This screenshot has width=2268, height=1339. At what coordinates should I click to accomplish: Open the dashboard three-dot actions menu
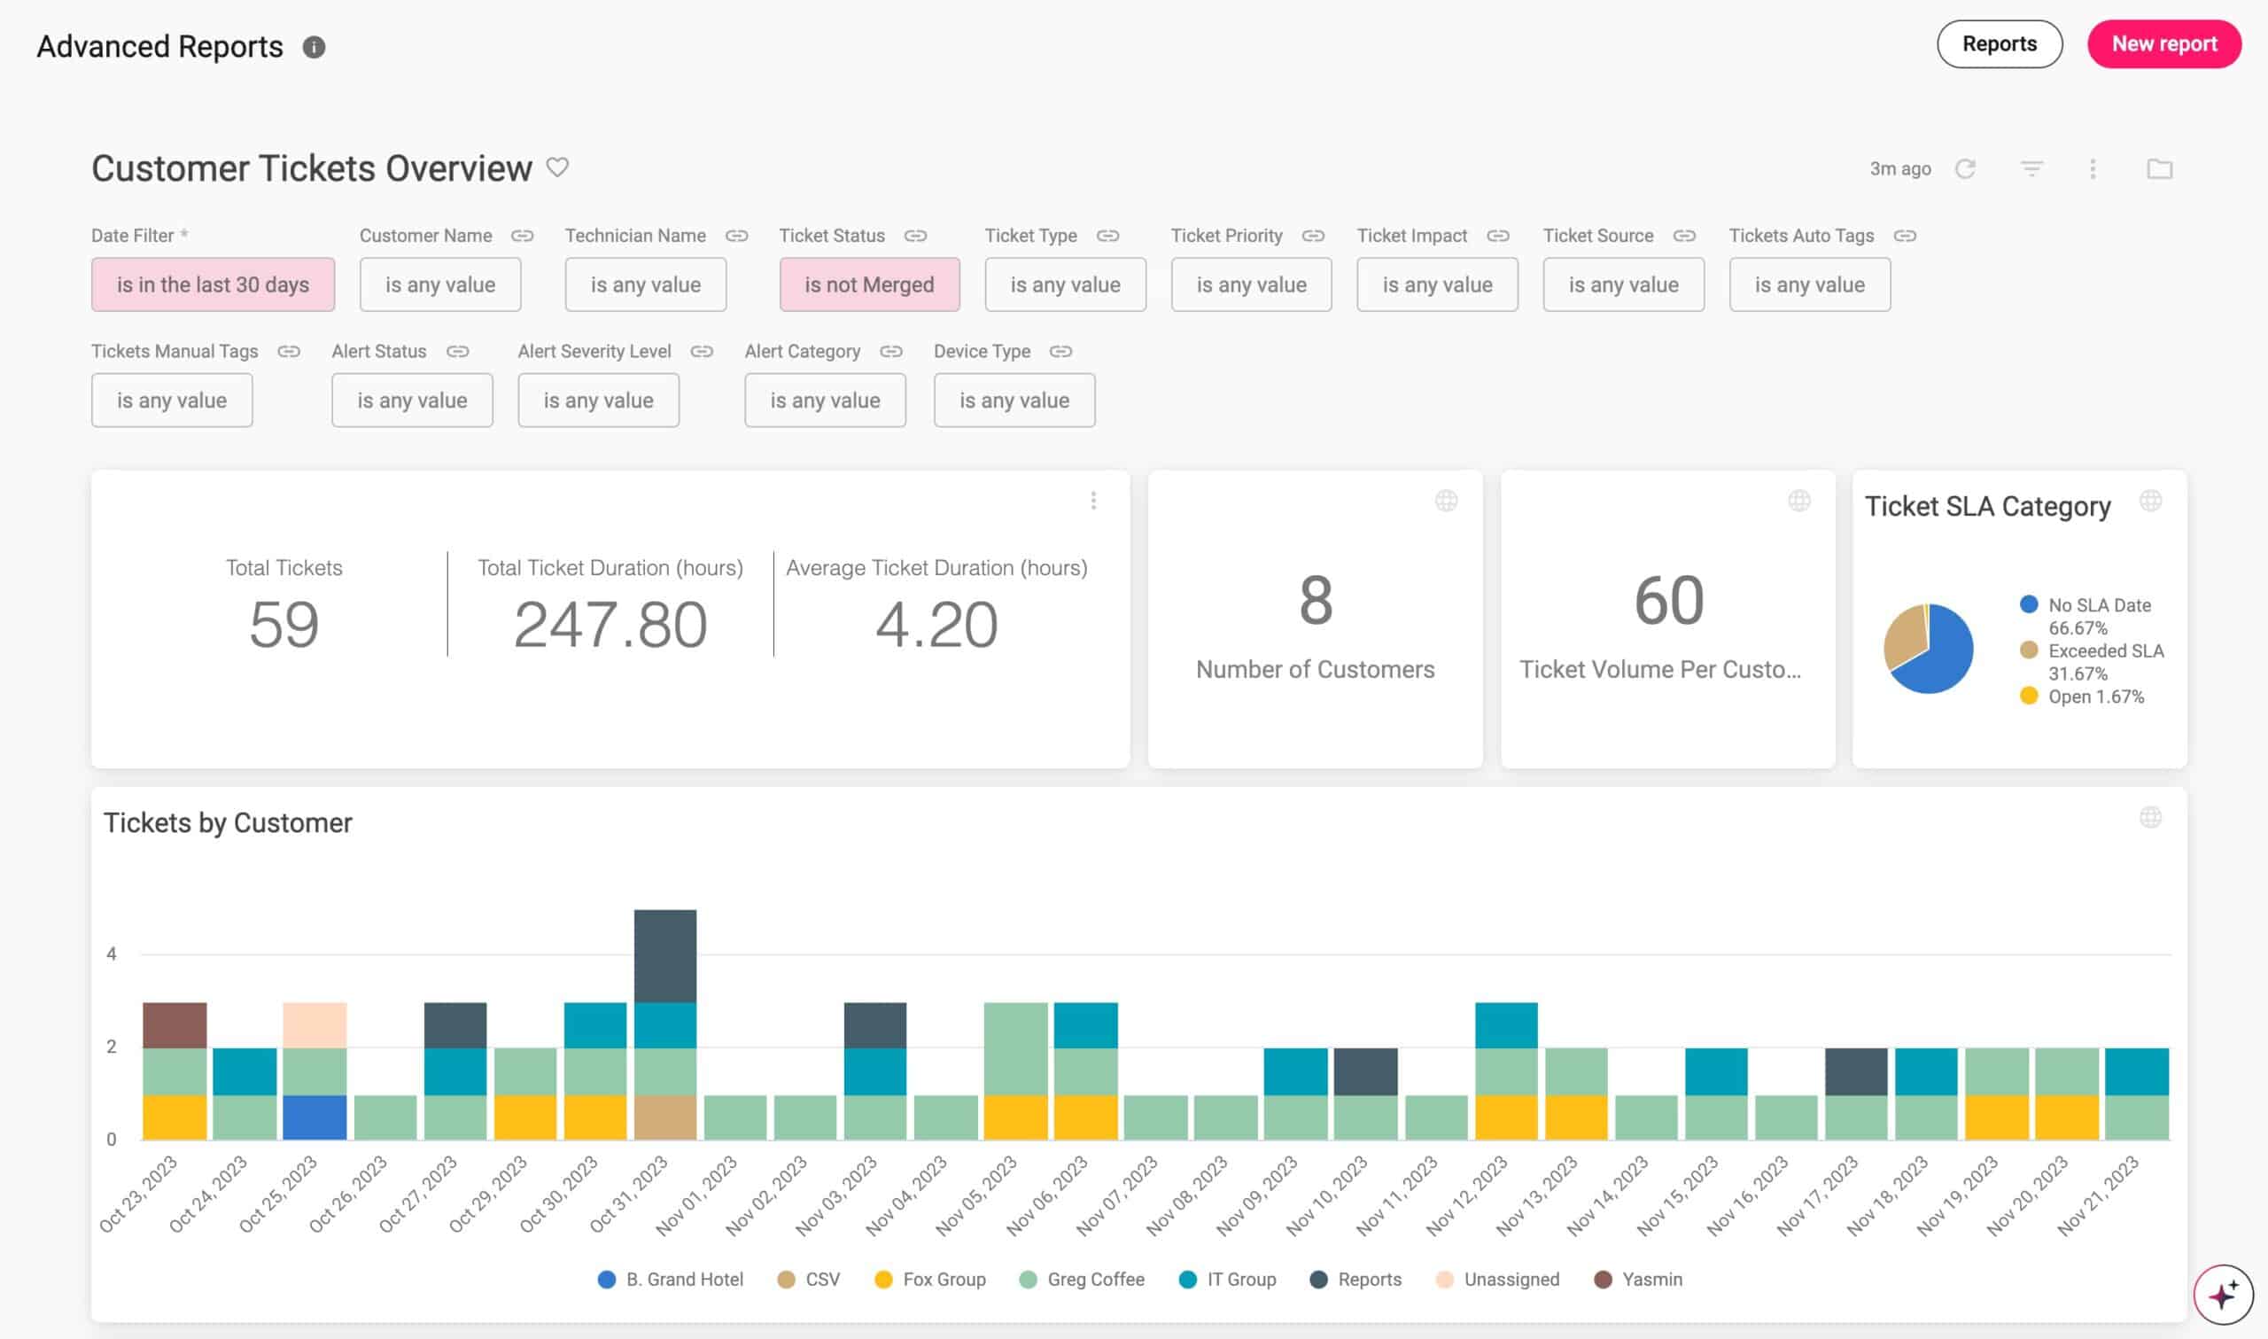click(x=2093, y=168)
